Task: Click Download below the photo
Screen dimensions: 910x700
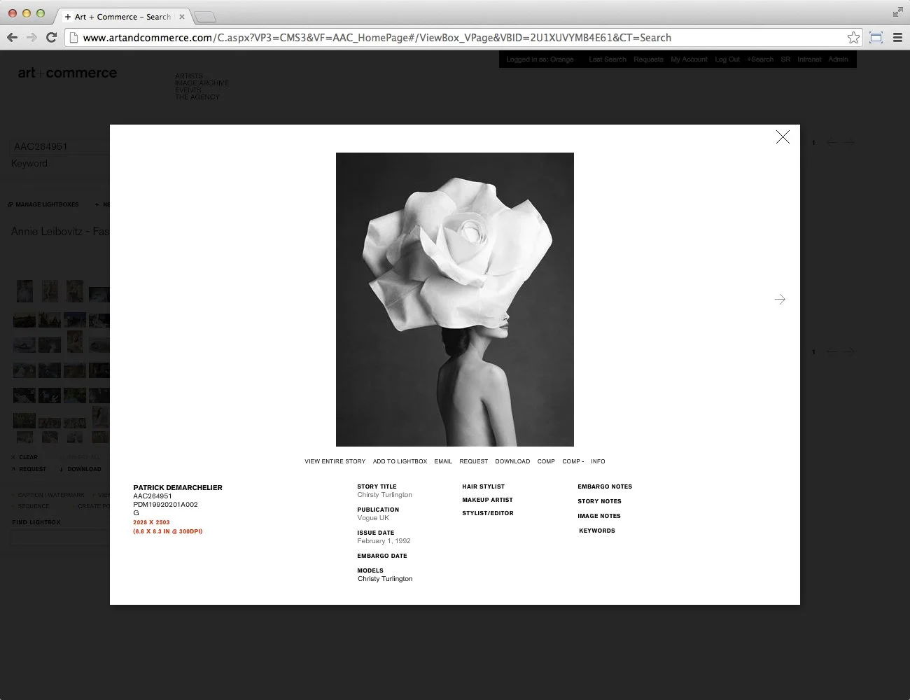Action: (x=512, y=461)
